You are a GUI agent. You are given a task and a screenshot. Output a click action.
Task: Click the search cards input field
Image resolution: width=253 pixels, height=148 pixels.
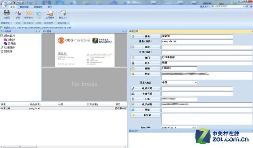pyautogui.click(x=227, y=6)
